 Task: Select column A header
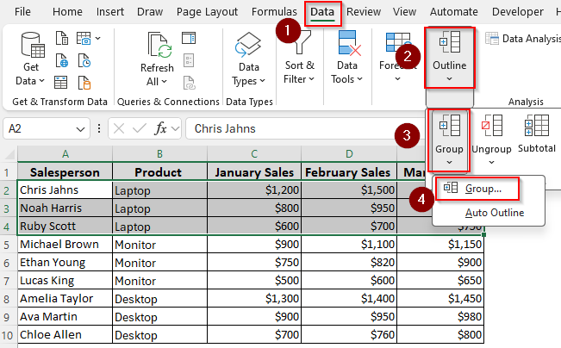[x=65, y=154]
